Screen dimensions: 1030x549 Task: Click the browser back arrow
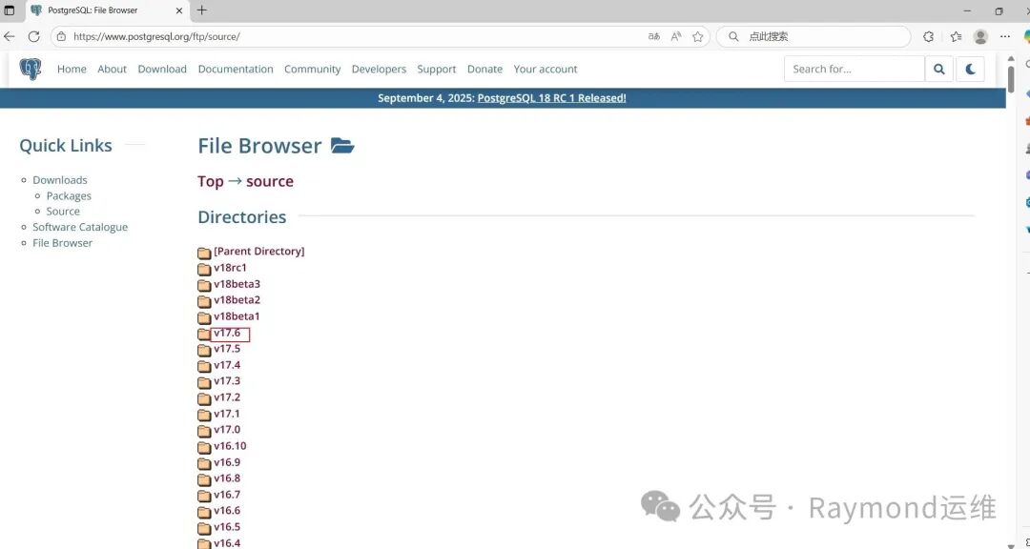coord(10,37)
